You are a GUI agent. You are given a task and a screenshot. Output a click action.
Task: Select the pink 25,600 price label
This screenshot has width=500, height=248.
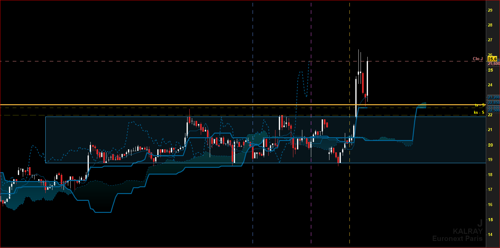click(x=494, y=64)
